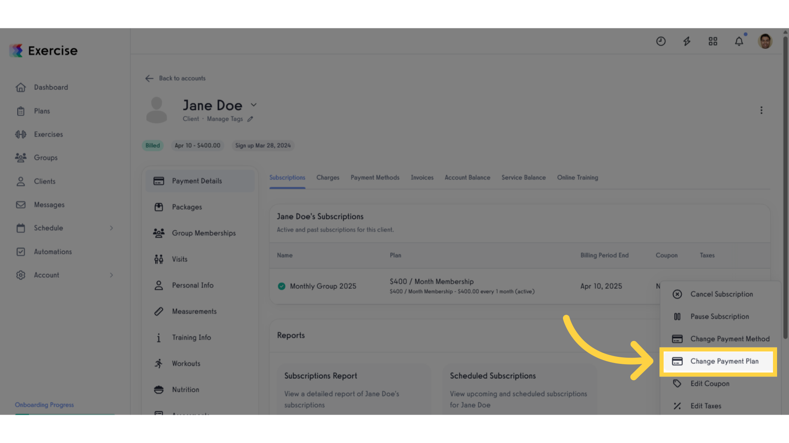Open the three-dot client options menu
The width and height of the screenshot is (789, 443).
tap(761, 110)
